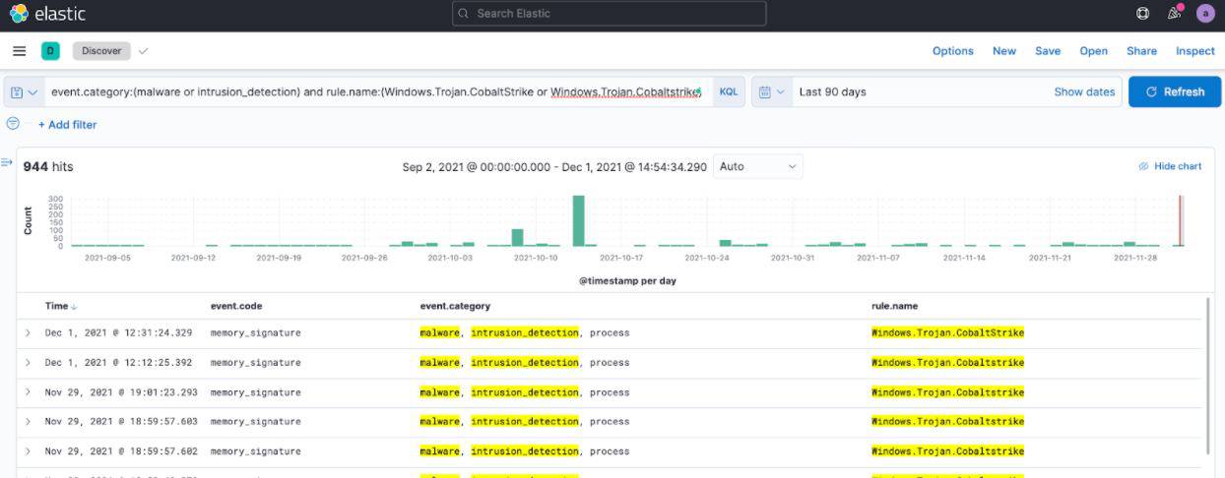The height and width of the screenshot is (478, 1225).
Task: Open the Options menu item
Action: click(952, 51)
